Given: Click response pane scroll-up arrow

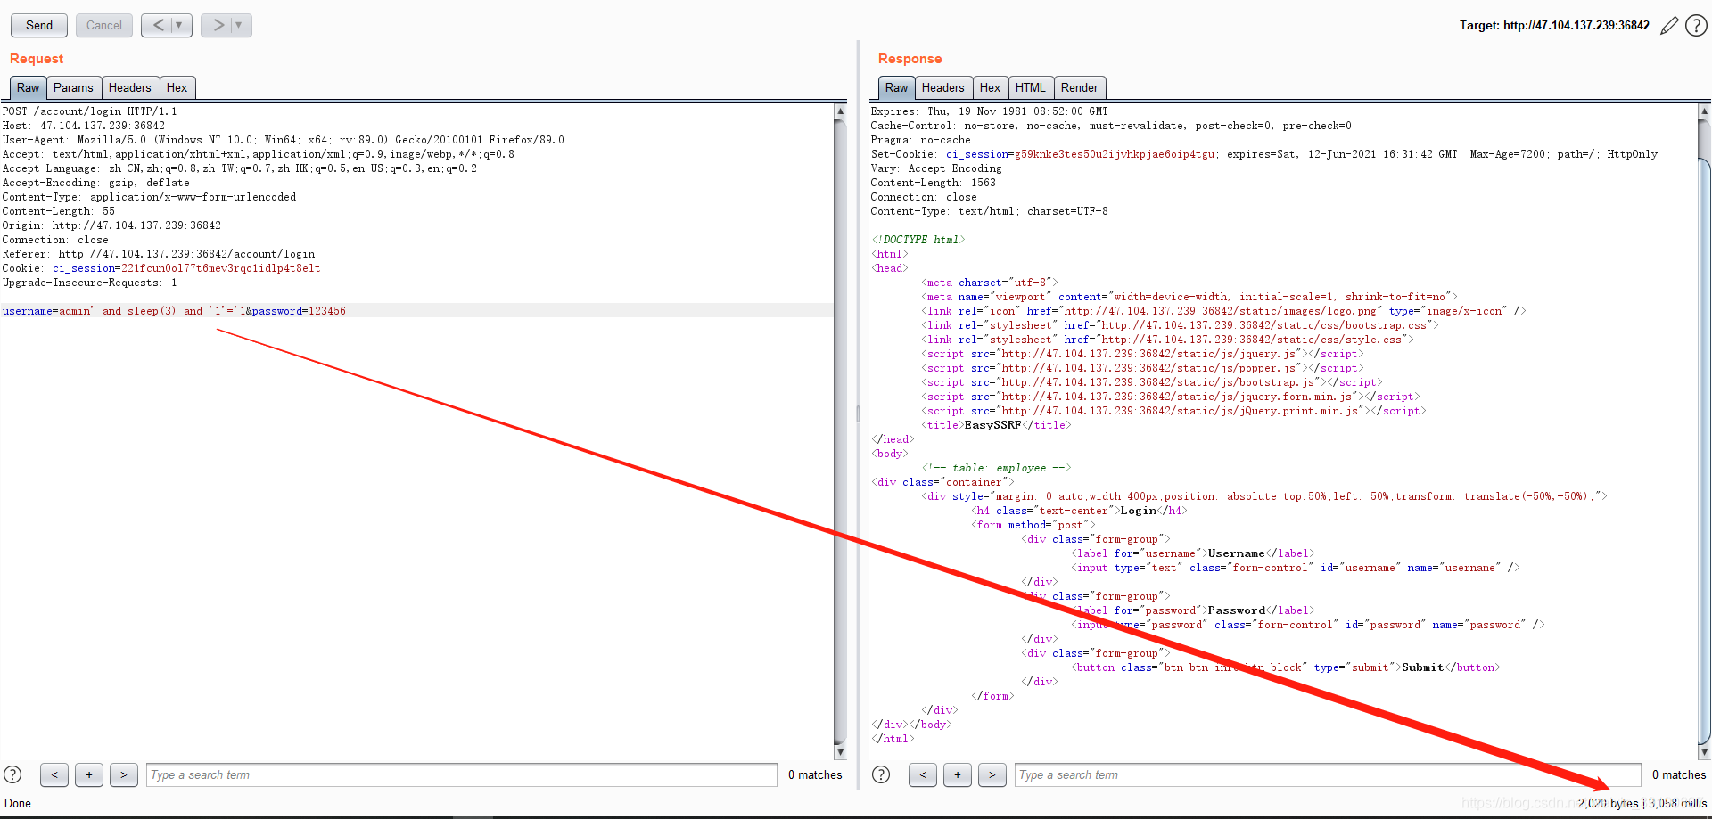Looking at the screenshot, I should click(x=1705, y=111).
